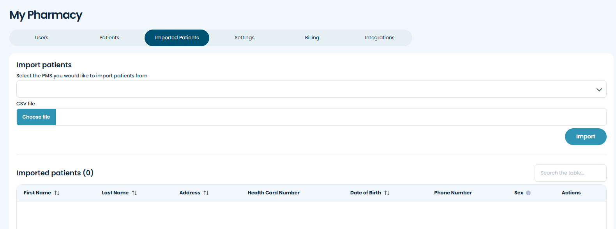Go to the Settings tab
Image resolution: width=616 pixels, height=229 pixels.
244,38
